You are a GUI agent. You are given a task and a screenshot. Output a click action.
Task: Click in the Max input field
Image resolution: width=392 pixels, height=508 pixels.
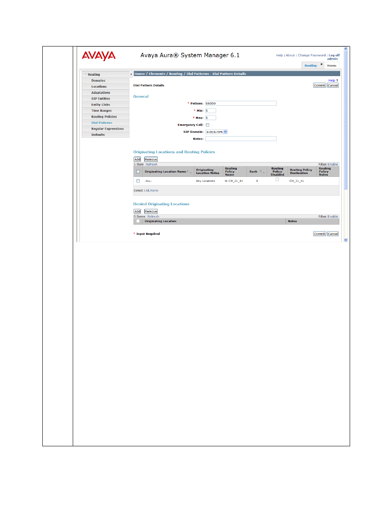pos(211,118)
